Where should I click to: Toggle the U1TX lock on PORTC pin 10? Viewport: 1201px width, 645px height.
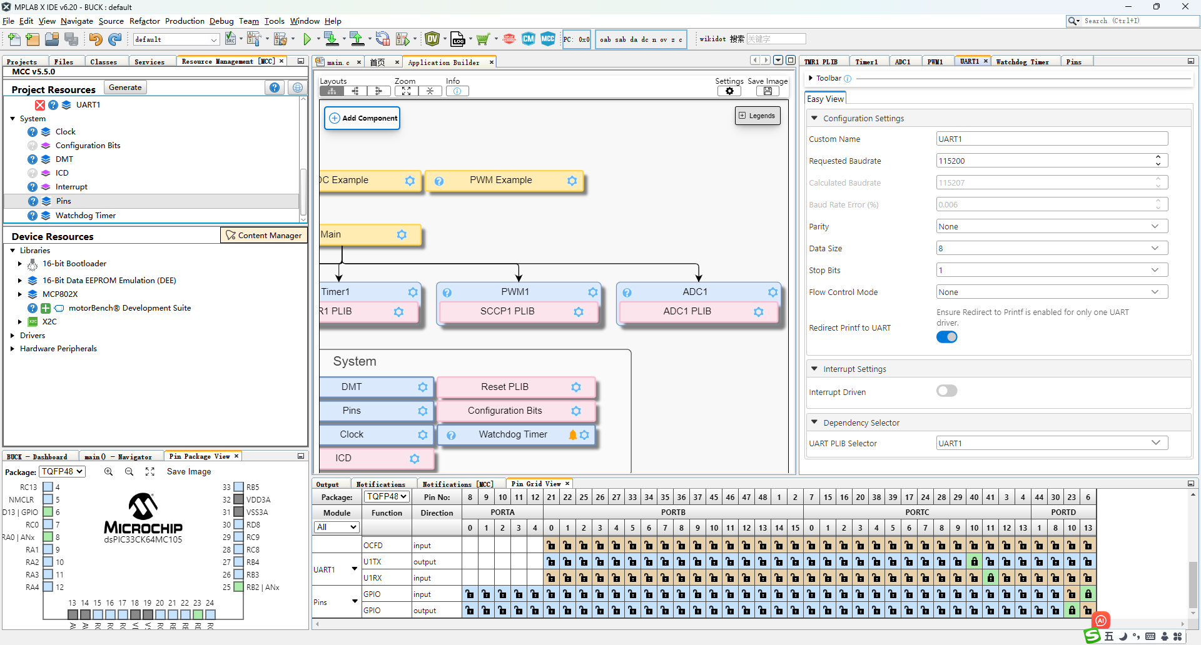tap(975, 562)
